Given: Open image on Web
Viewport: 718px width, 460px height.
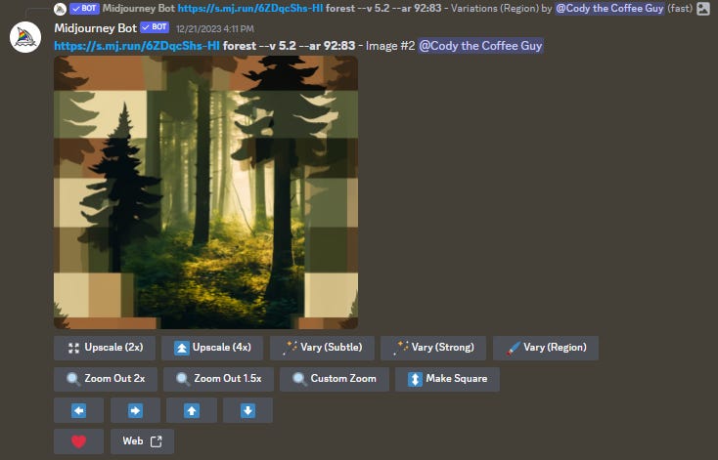Looking at the screenshot, I should [142, 441].
